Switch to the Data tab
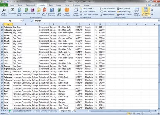Viewport: 160px width, 115px height. [51, 5]
